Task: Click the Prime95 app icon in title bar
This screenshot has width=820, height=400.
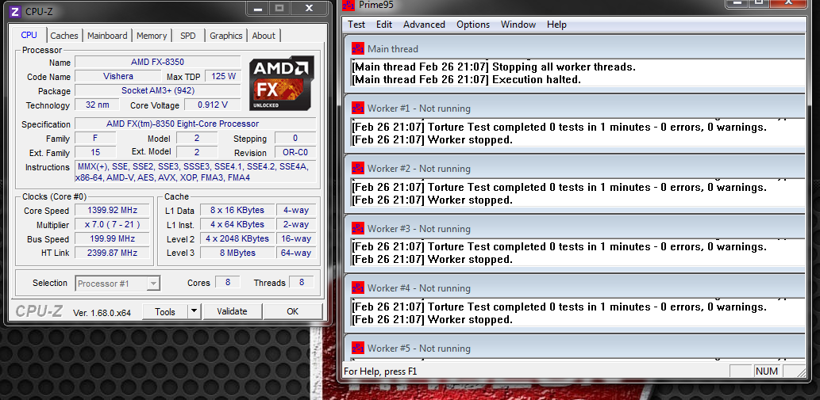Action: [348, 5]
